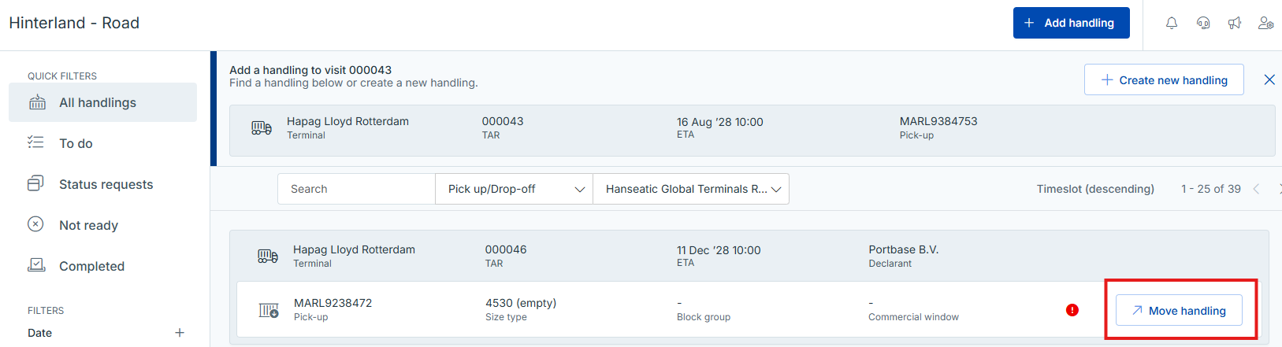Screen dimensions: 1282x347
Task: Open the notifications bell icon
Action: [x=1172, y=23]
